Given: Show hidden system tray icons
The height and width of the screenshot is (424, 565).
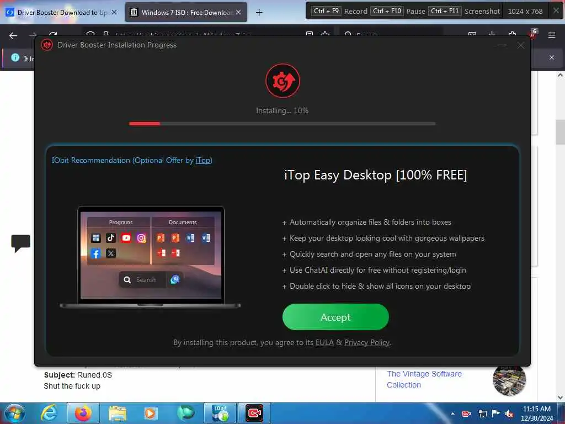Looking at the screenshot, I should [452, 414].
